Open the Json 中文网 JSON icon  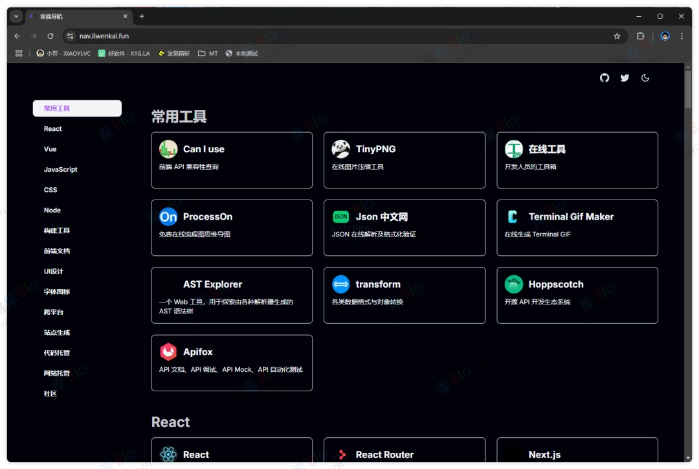pyautogui.click(x=340, y=216)
